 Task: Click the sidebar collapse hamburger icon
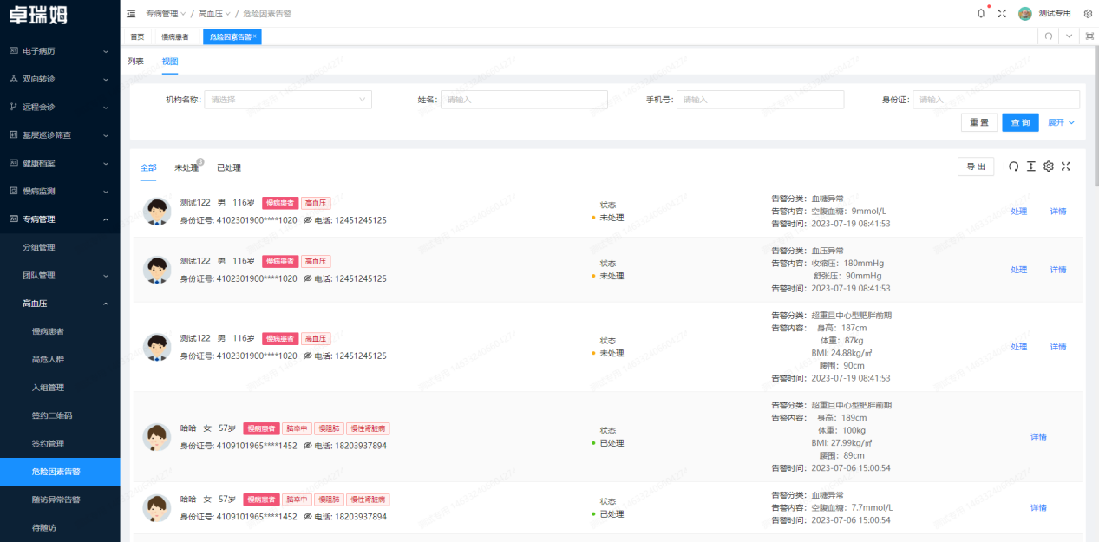click(x=131, y=13)
